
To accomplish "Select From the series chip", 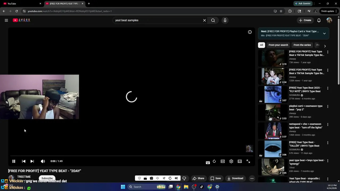I will [302, 45].
